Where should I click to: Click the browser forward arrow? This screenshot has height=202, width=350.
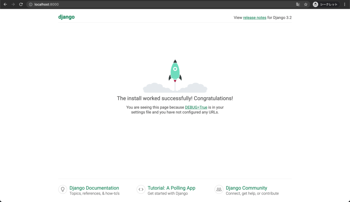pyautogui.click(x=13, y=4)
